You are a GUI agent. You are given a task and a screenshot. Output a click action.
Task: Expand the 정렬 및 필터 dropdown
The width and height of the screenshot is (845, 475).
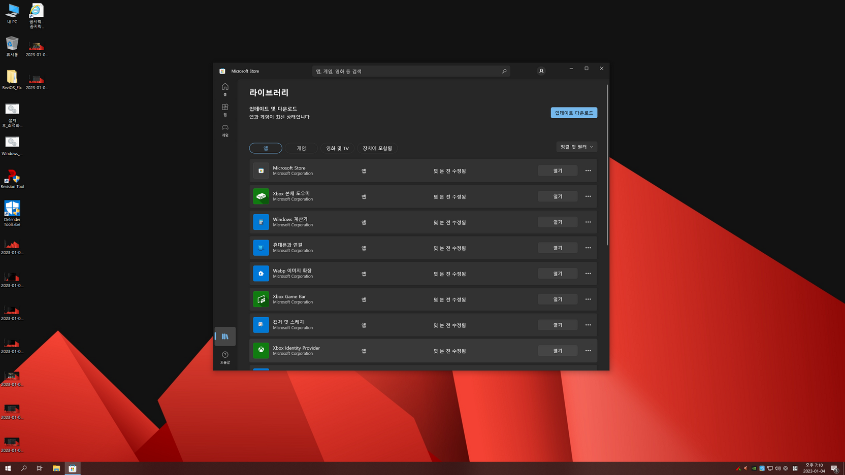point(576,147)
